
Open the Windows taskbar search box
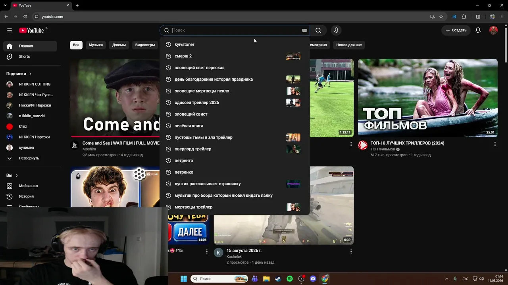click(219, 279)
